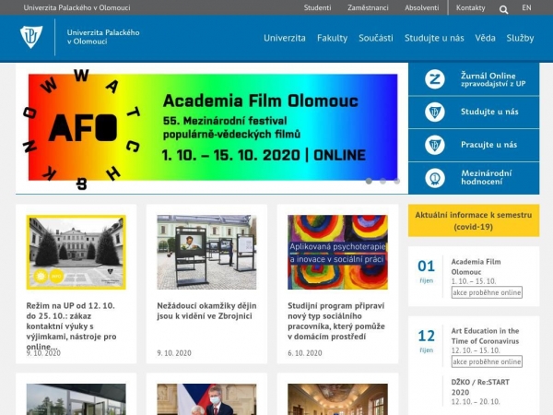
Task: Click the Studujte u nás shield icon
Action: point(434,113)
